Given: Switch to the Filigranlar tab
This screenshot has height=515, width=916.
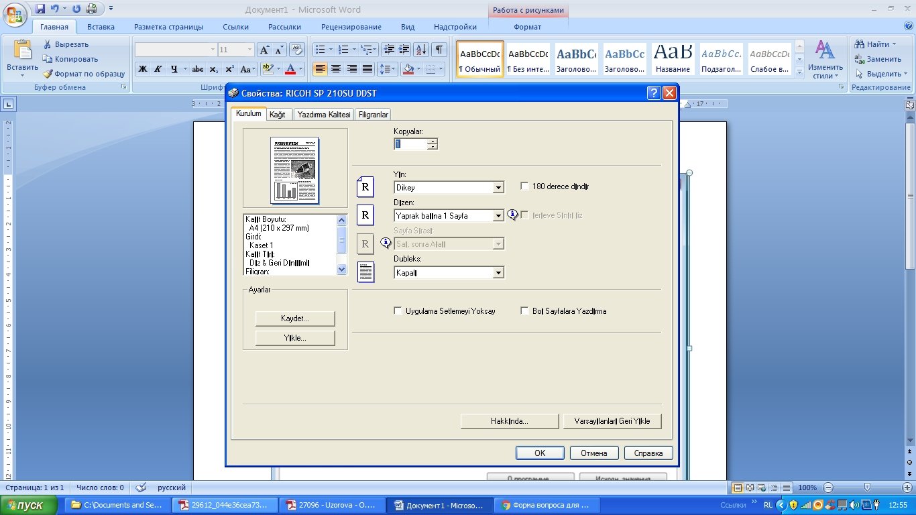Looking at the screenshot, I should (374, 115).
